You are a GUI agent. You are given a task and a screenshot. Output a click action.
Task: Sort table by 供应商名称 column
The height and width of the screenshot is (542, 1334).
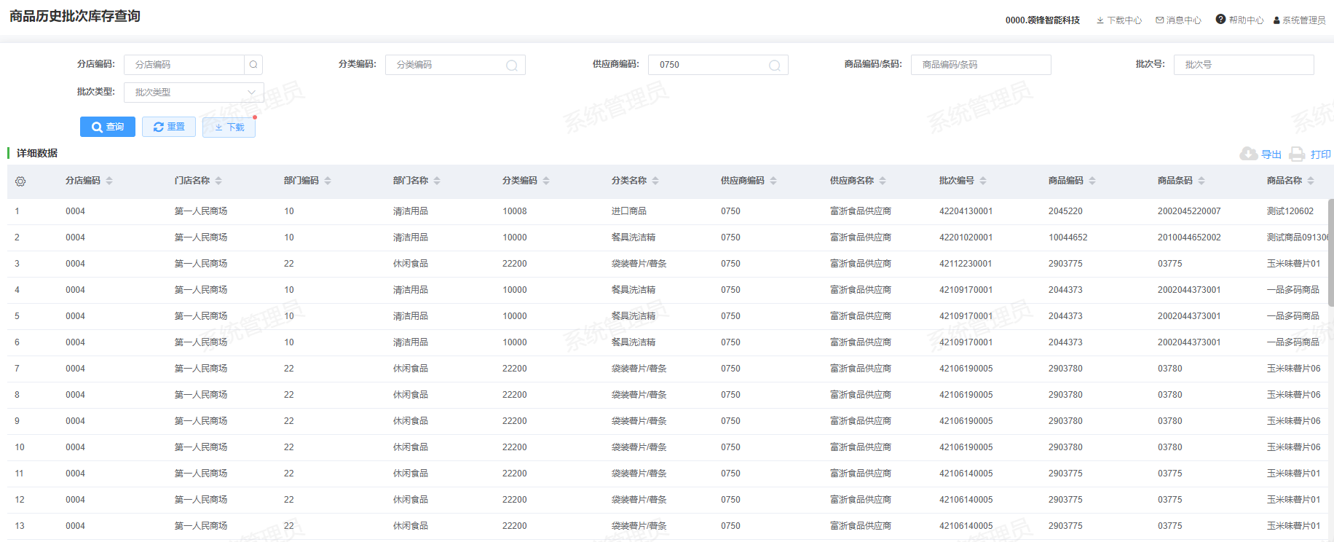pos(883,181)
